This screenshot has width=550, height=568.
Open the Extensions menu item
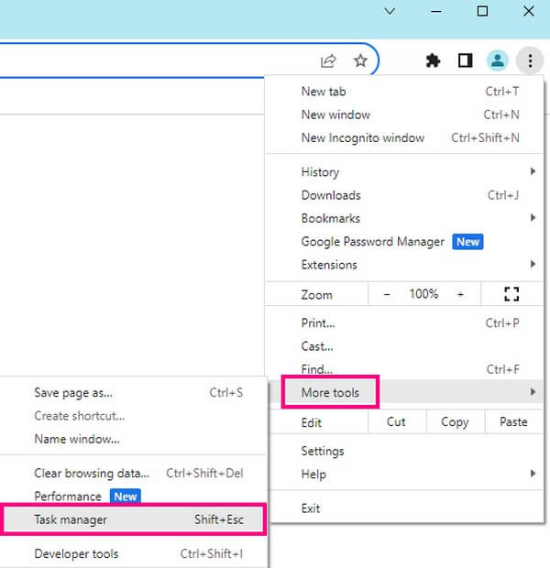pyautogui.click(x=404, y=265)
